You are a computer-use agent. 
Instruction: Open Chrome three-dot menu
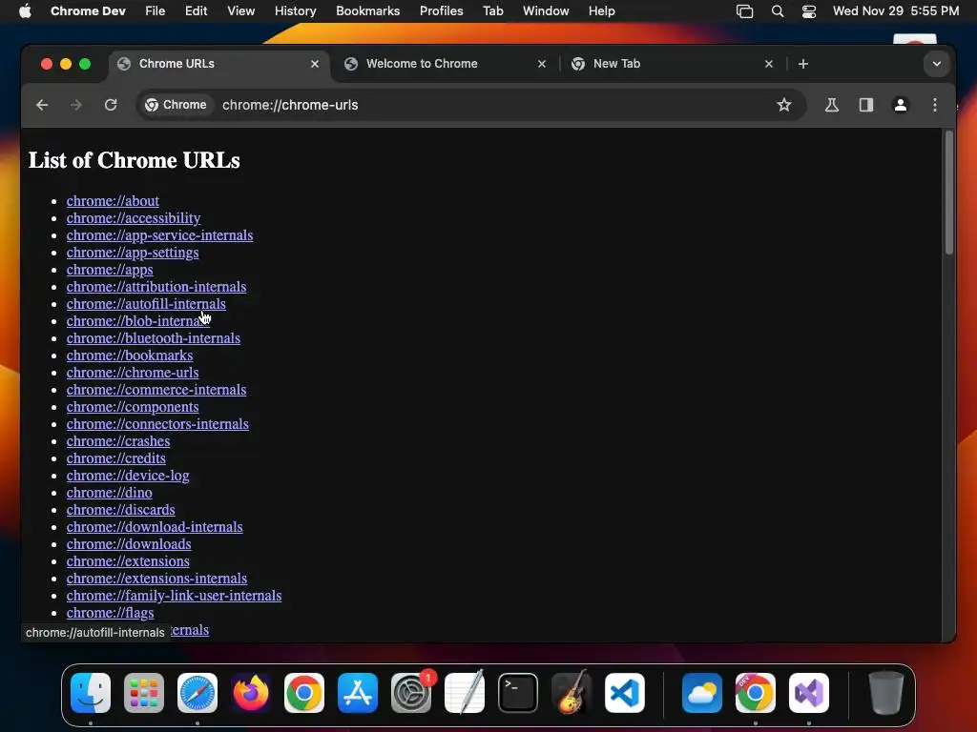935,105
